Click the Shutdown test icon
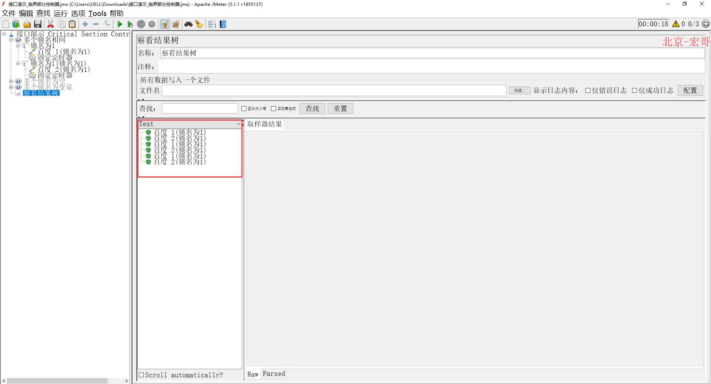The width and height of the screenshot is (711, 384). (x=152, y=24)
